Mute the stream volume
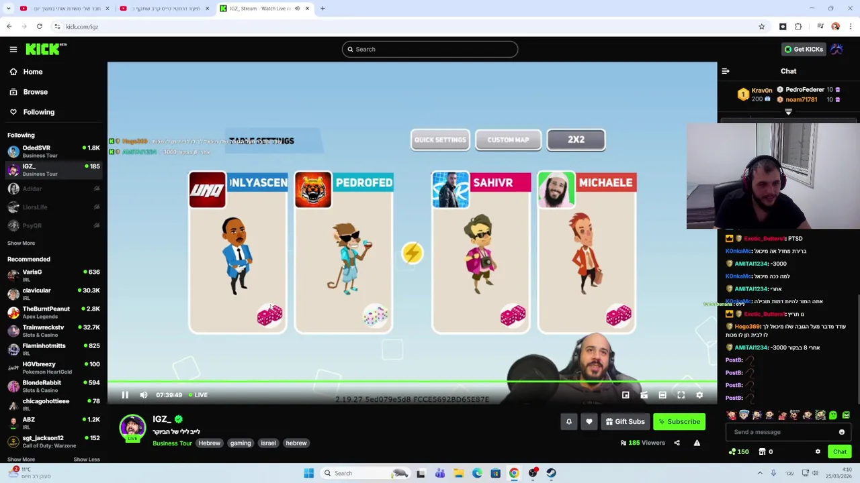The image size is (860, 483). (143, 395)
